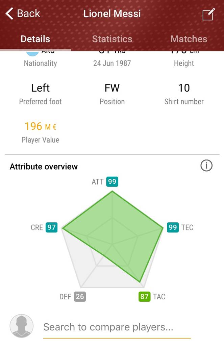Tap the player silhouette avatar icon

(21, 326)
